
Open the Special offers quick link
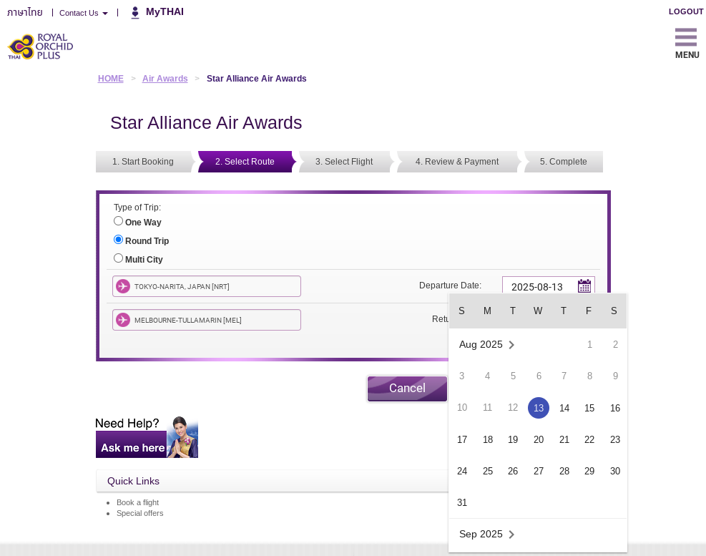(x=140, y=513)
